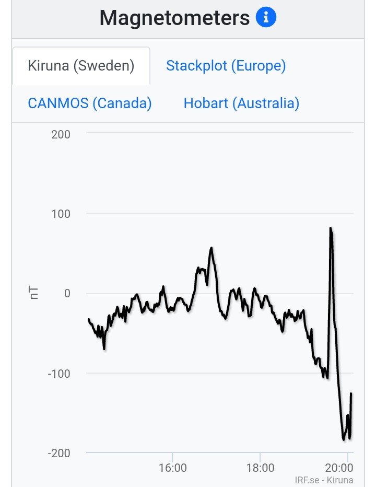
Task: Show the Hobart (Australia) magnetometer tab
Action: tap(241, 103)
